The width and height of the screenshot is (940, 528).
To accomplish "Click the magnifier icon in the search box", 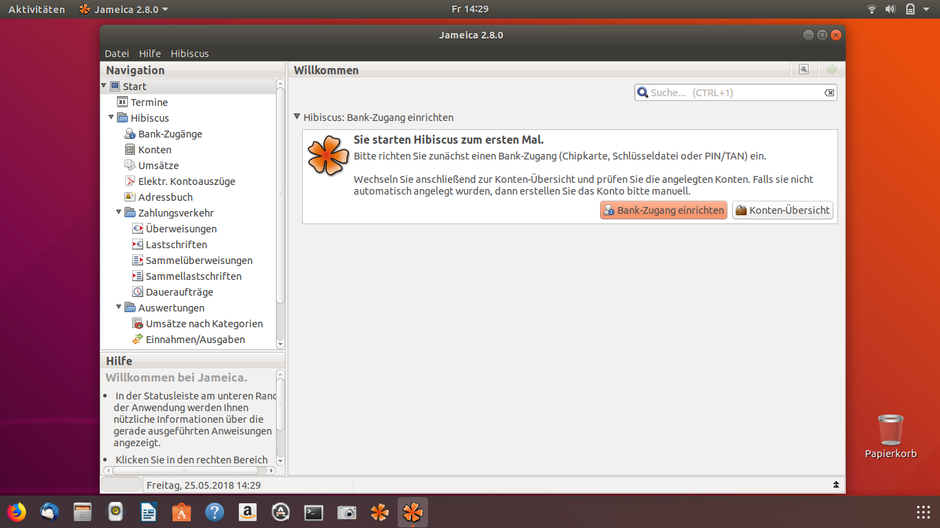I will click(643, 93).
